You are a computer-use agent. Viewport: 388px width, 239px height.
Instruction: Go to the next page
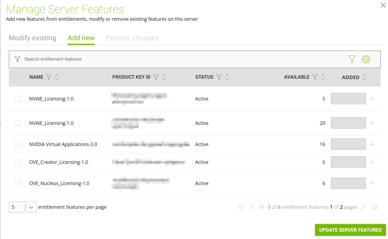click(363, 207)
